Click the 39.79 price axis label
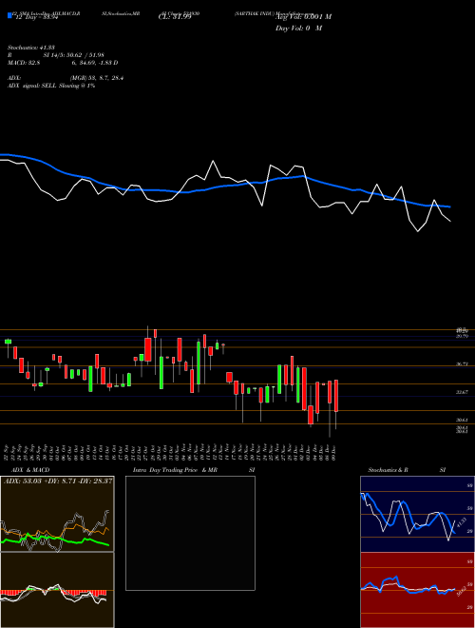The width and height of the screenshot is (475, 628). tap(462, 337)
